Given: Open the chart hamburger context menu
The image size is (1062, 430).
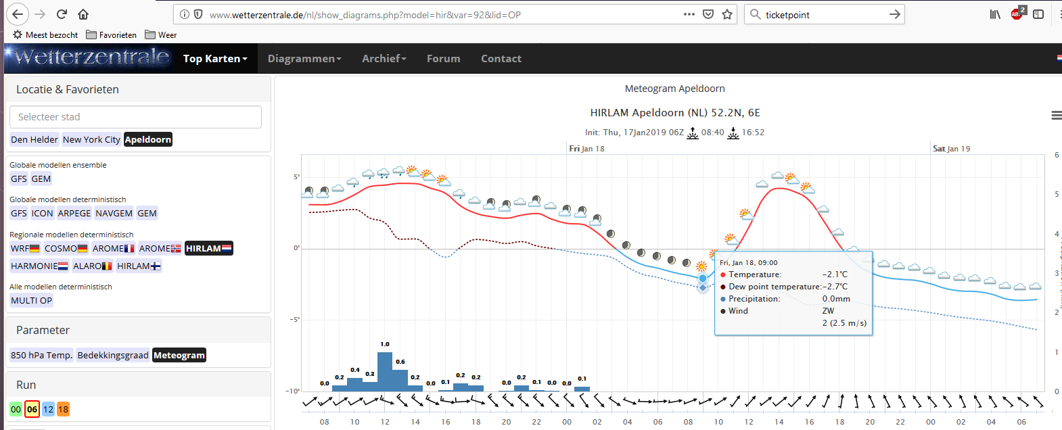Looking at the screenshot, I should (1056, 116).
